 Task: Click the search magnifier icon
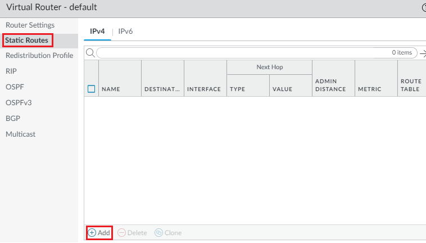89,53
